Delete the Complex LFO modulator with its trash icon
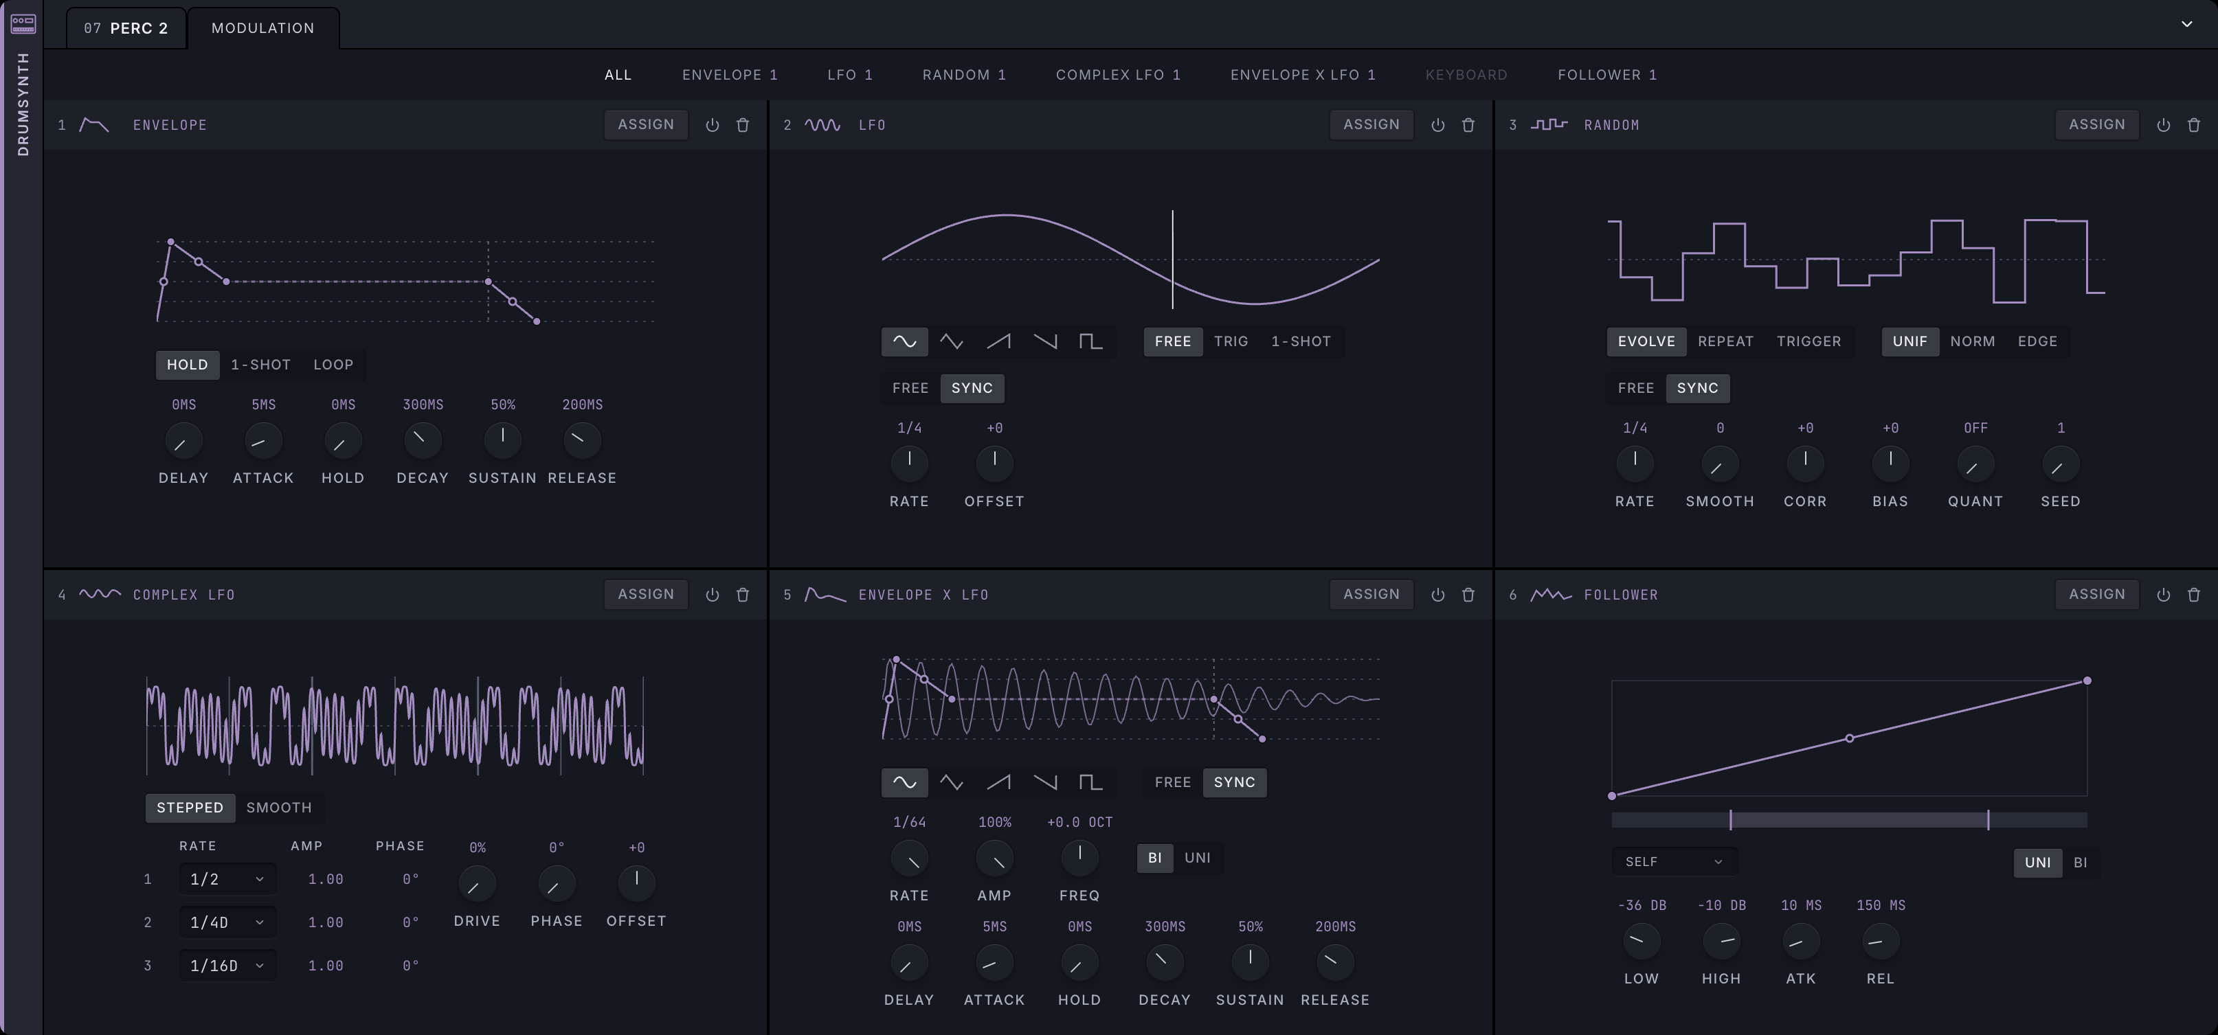Image resolution: width=2218 pixels, height=1035 pixels. tap(743, 595)
